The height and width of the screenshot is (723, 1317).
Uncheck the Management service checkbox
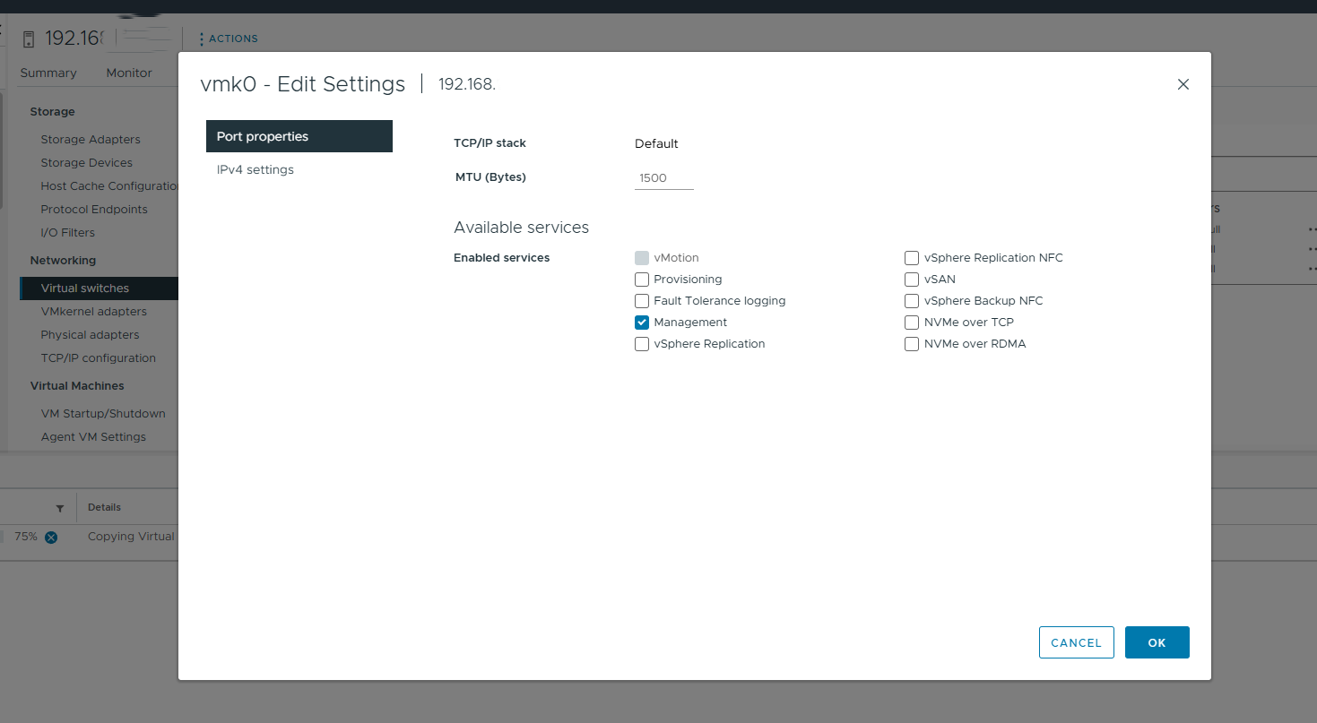[x=642, y=323]
